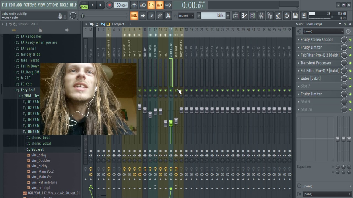Open the PATTERNS menu
The image size is (353, 198).
pyautogui.click(x=30, y=5)
